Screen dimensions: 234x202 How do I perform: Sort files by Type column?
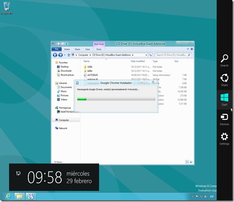click(155, 61)
